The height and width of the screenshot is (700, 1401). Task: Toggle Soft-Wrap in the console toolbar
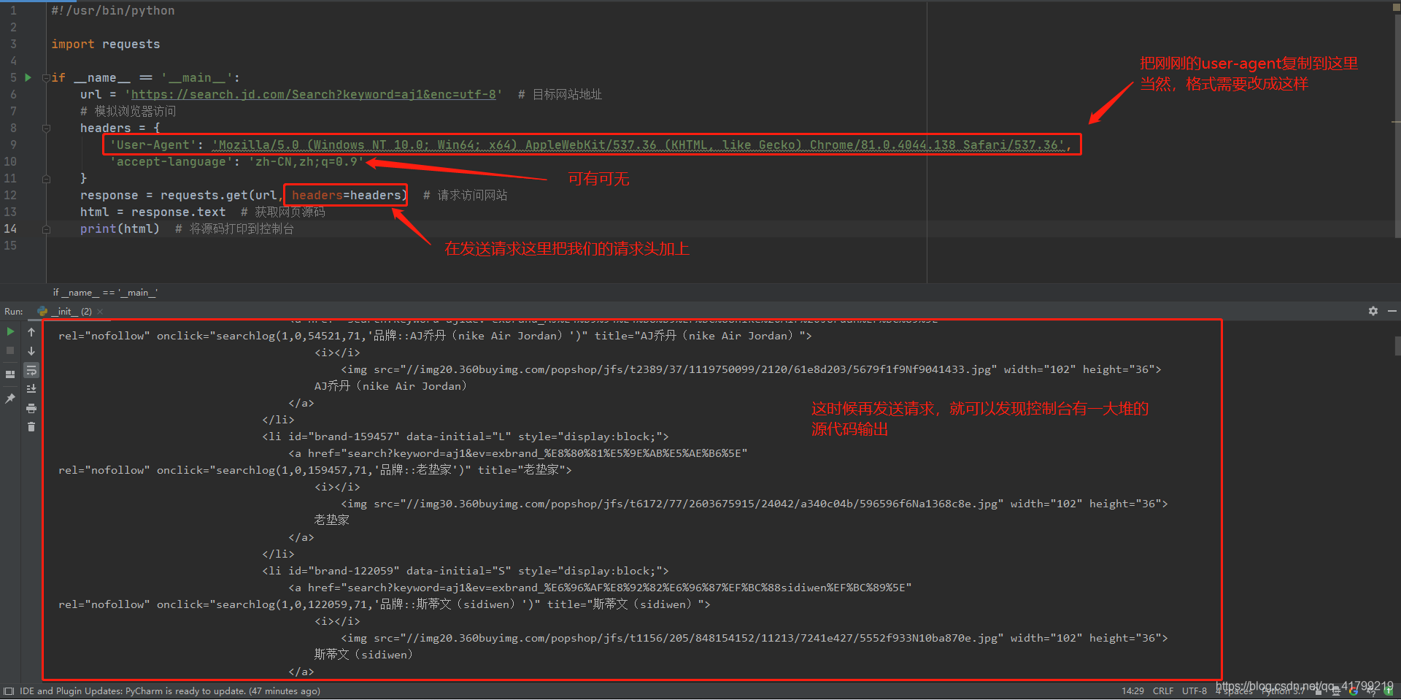click(x=31, y=371)
